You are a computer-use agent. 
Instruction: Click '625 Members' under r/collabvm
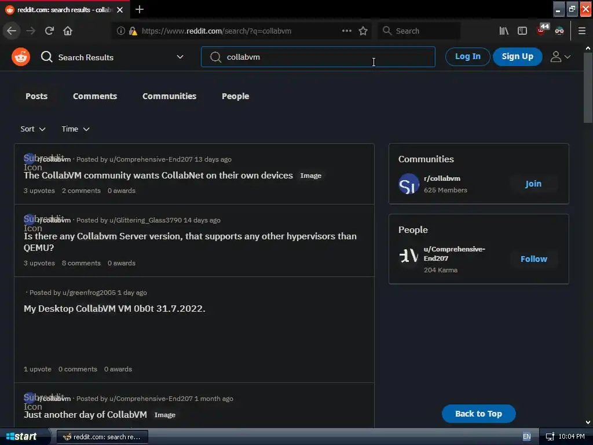(445, 190)
